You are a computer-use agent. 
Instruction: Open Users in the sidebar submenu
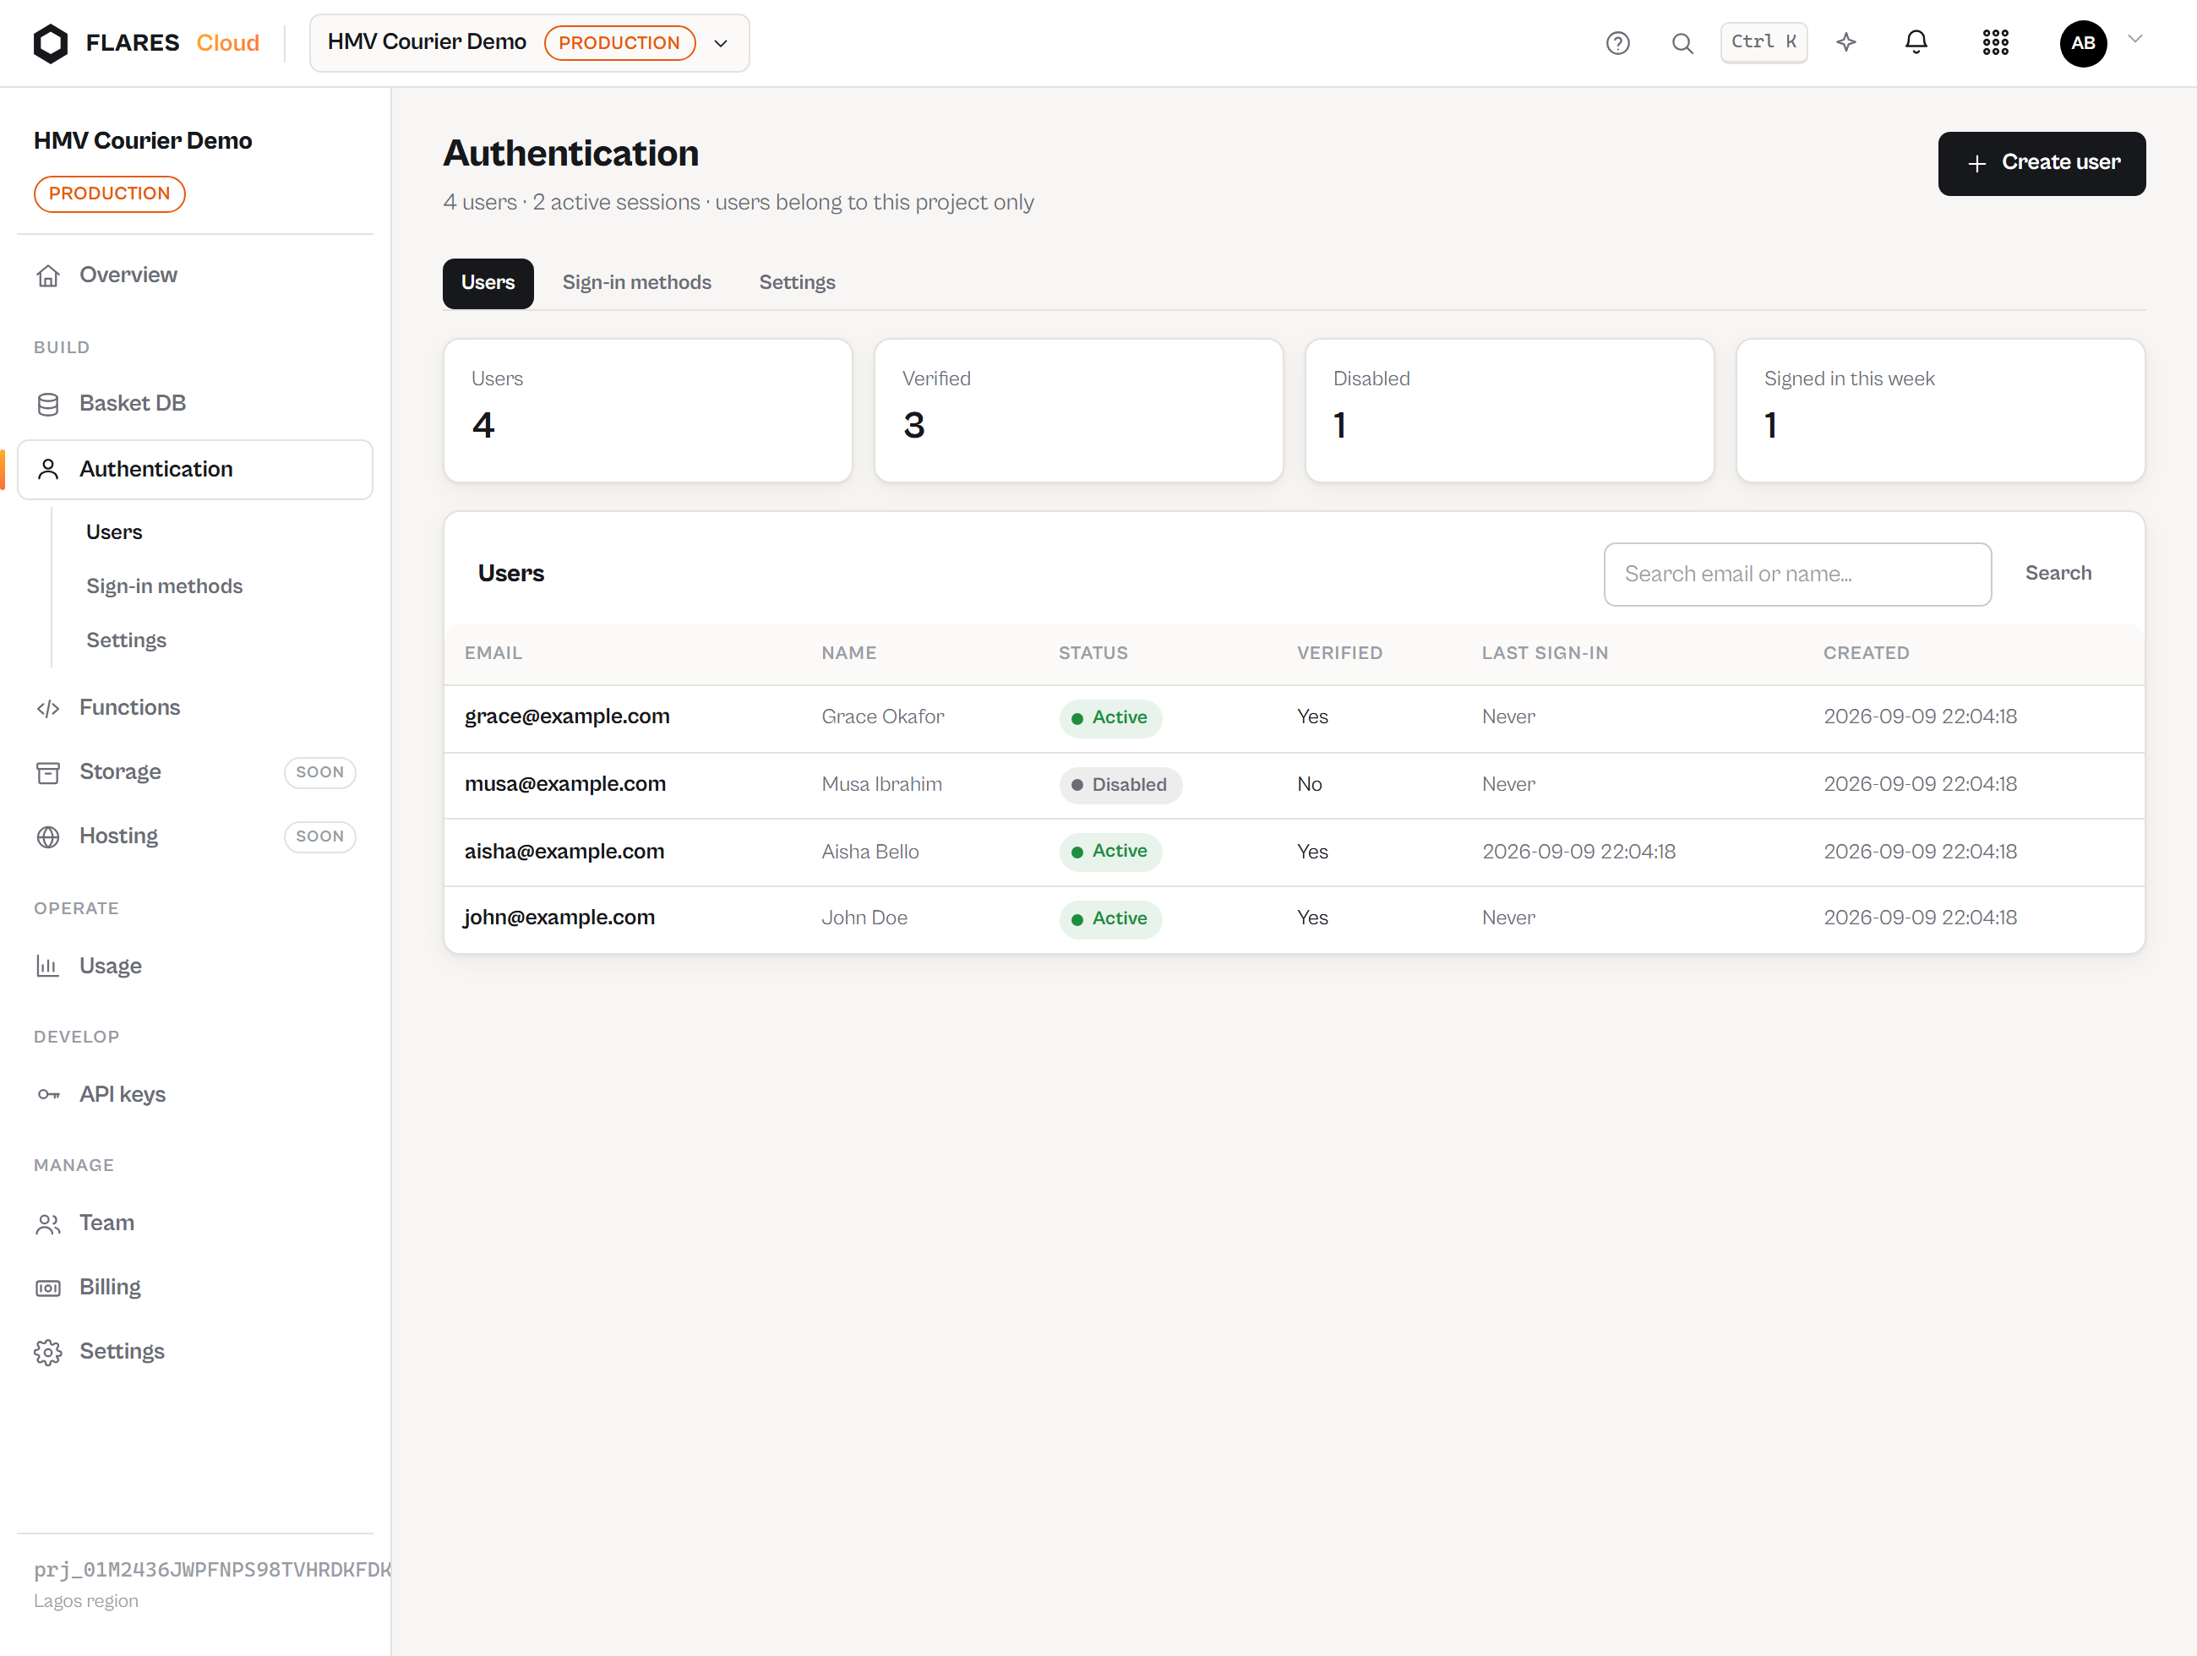coord(114,532)
